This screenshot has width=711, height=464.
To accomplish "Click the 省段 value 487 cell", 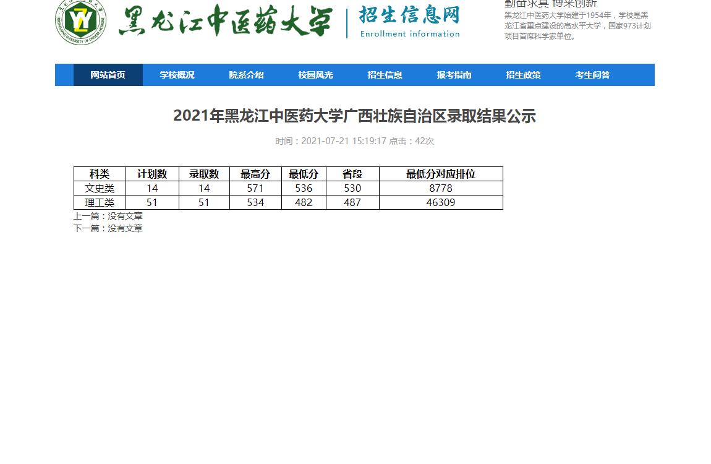I will pos(353,202).
